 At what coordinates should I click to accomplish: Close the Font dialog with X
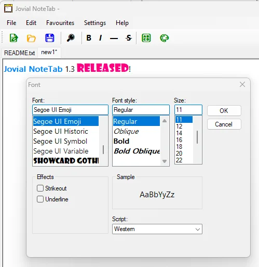(242, 84)
